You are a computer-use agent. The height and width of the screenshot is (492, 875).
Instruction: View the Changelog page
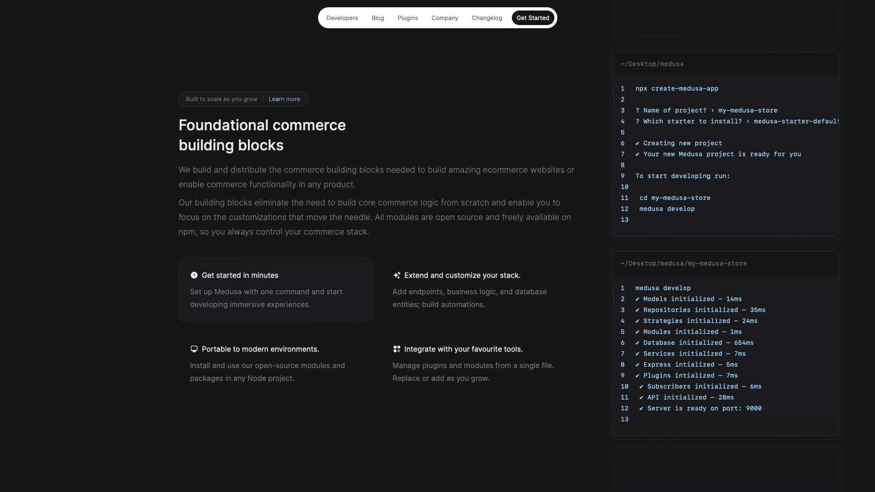tap(487, 18)
